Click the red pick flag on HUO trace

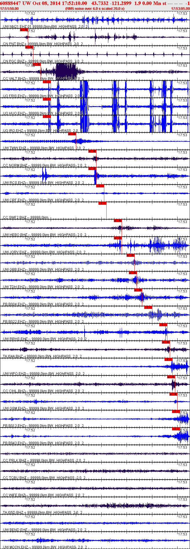47,99
